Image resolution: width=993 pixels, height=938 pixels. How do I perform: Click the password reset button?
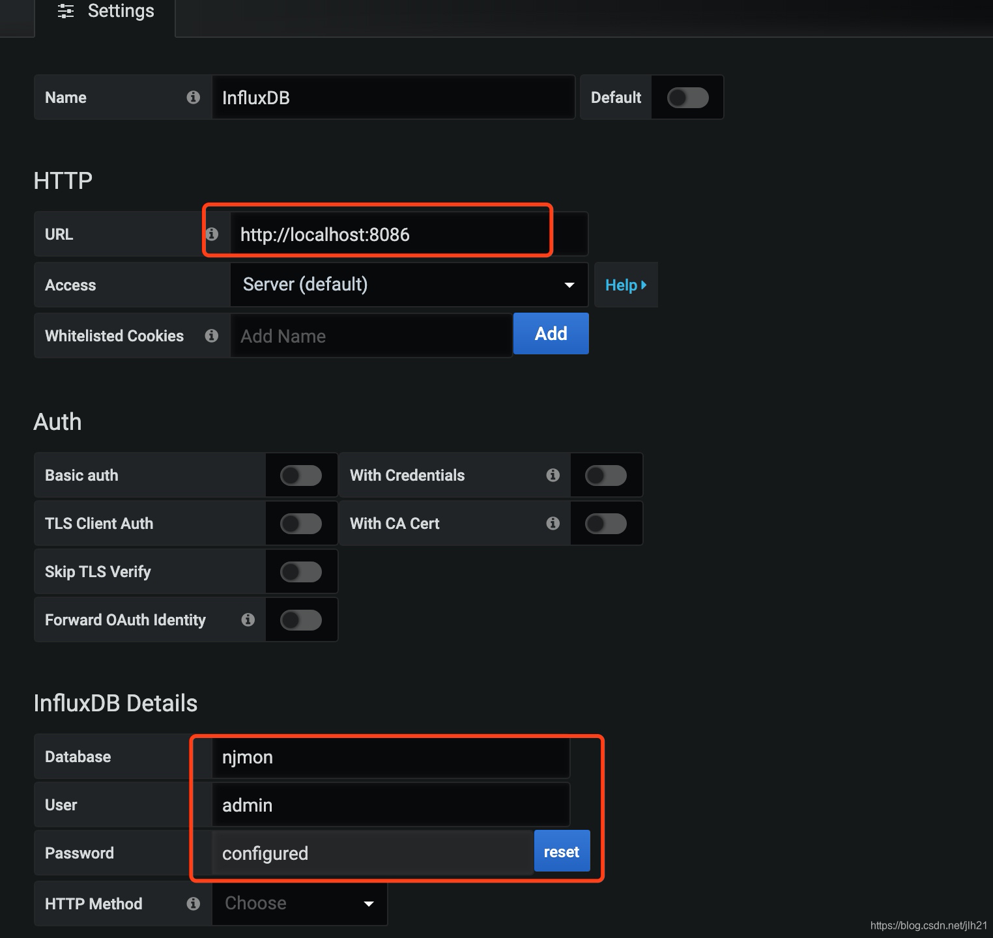pyautogui.click(x=562, y=851)
